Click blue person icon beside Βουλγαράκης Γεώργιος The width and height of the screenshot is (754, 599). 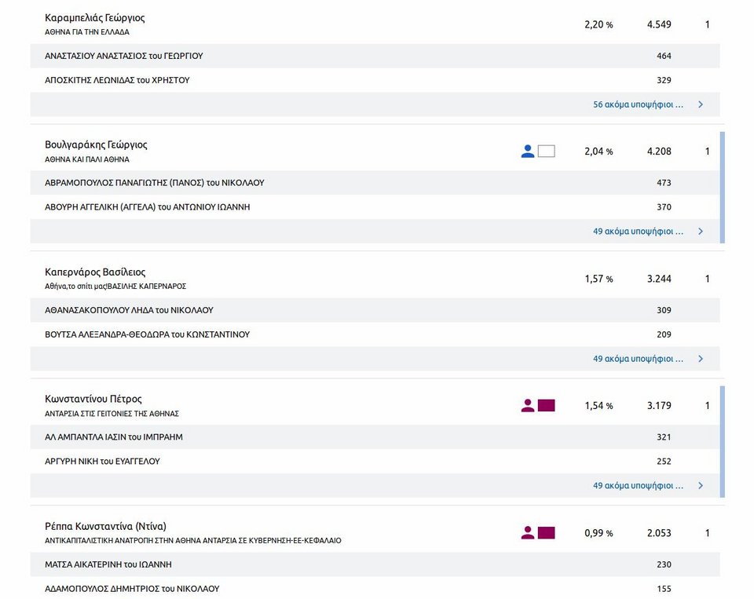pyautogui.click(x=528, y=152)
